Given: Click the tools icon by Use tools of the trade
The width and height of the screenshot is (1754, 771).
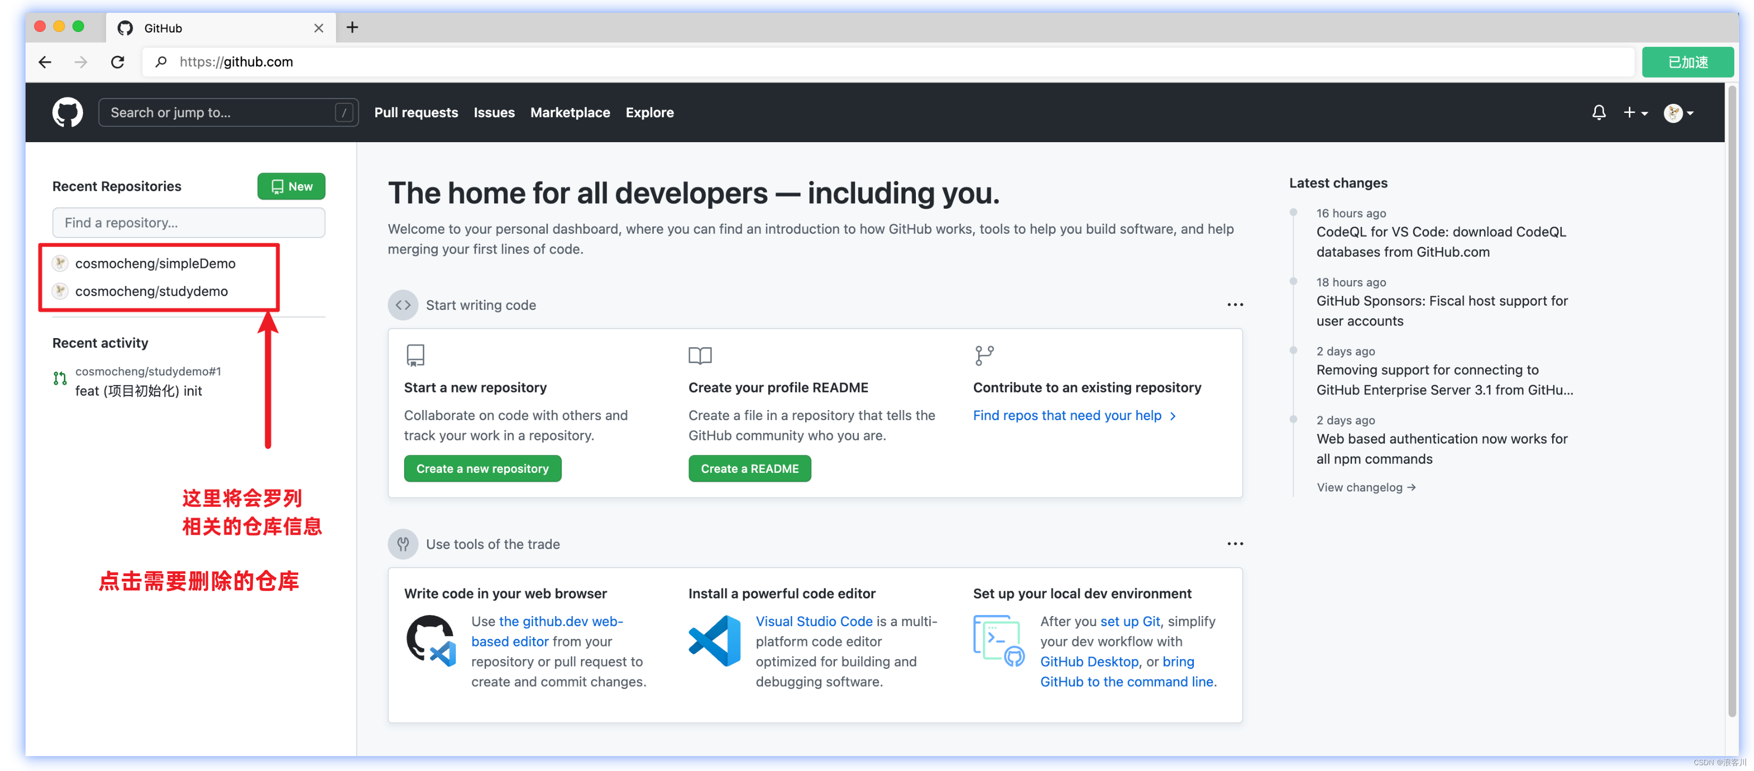Looking at the screenshot, I should pyautogui.click(x=403, y=544).
